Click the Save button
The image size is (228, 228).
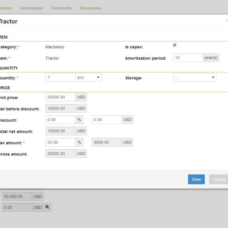pyautogui.click(x=196, y=179)
